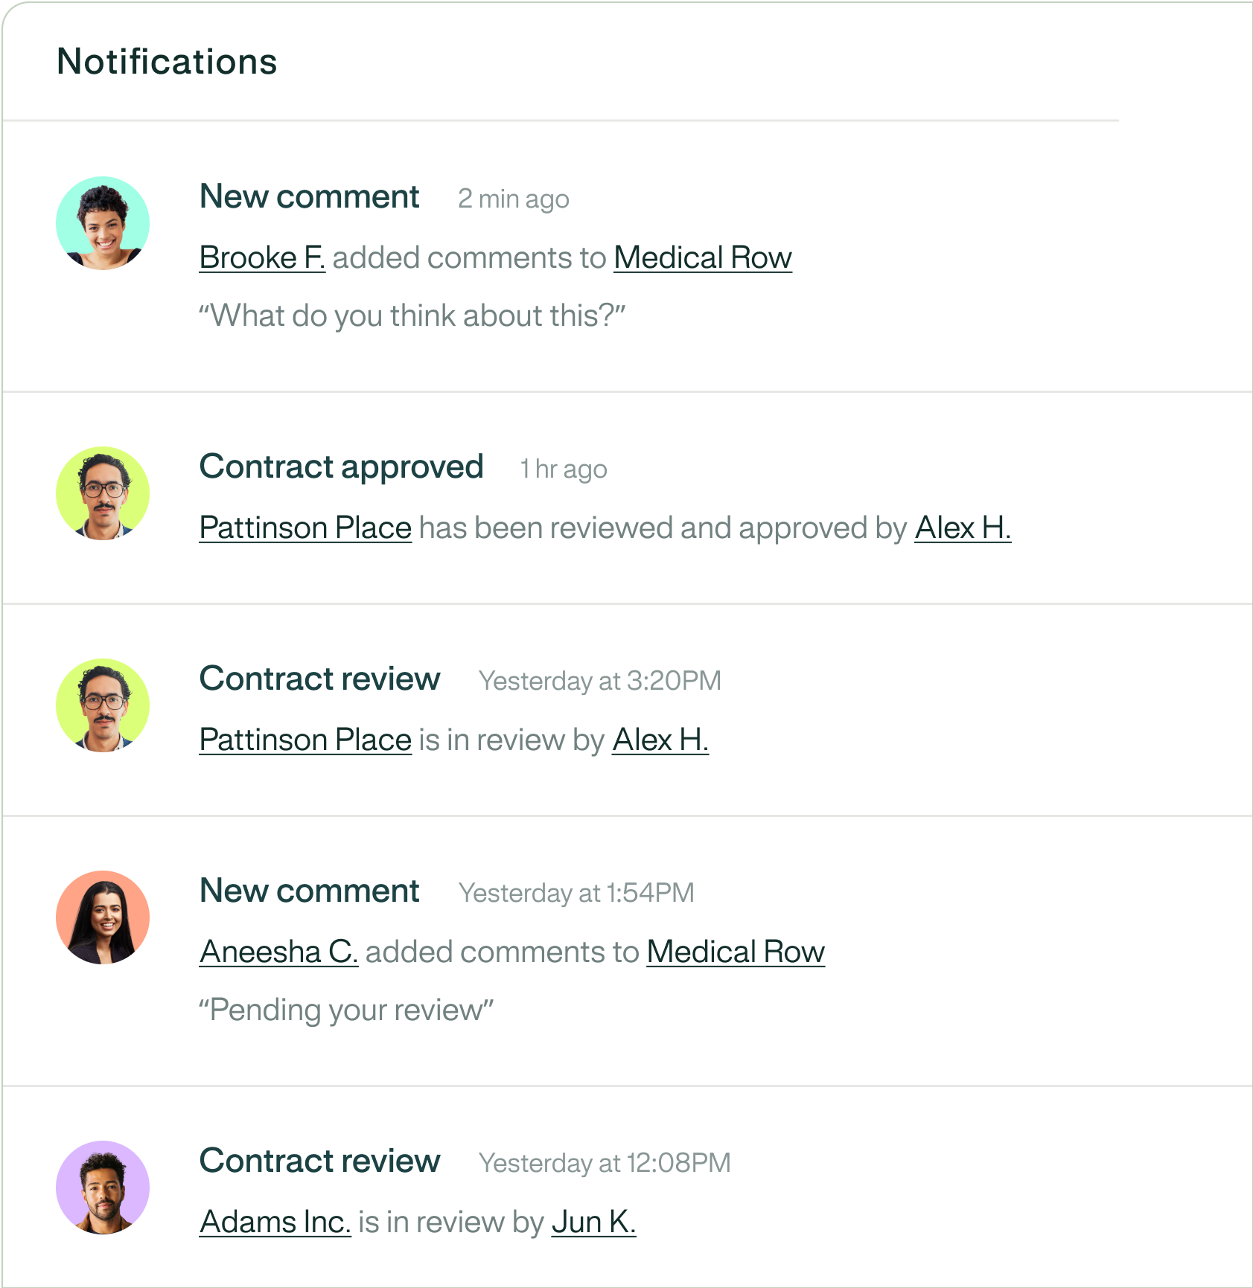Click Alex H. in the approved contract notification
Screen dimensions: 1253x1288
(962, 528)
